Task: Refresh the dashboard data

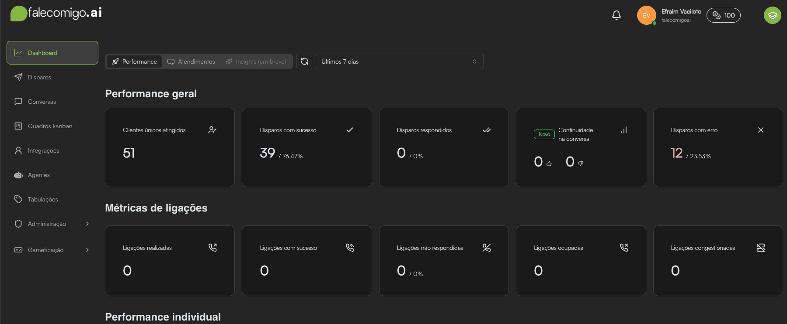Action: tap(305, 61)
